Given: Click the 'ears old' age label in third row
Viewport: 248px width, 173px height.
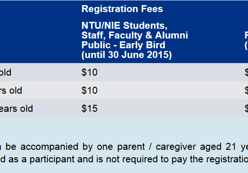Looking at the screenshot, I should [x=16, y=109].
